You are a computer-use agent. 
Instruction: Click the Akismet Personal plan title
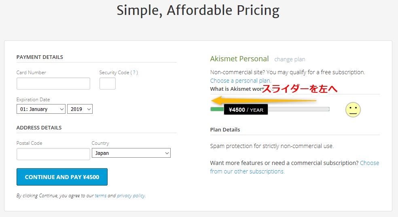click(239, 59)
